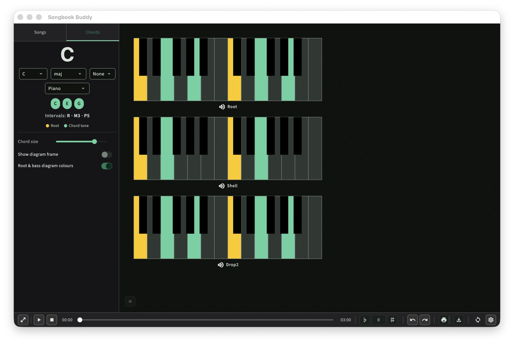The width and height of the screenshot is (514, 344).
Task: Open the Piano instrument dropdown
Action: (67, 88)
